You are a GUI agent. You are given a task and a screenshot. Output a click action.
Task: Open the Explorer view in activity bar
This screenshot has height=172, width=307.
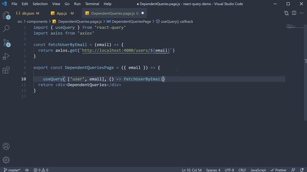click(x=6, y=15)
